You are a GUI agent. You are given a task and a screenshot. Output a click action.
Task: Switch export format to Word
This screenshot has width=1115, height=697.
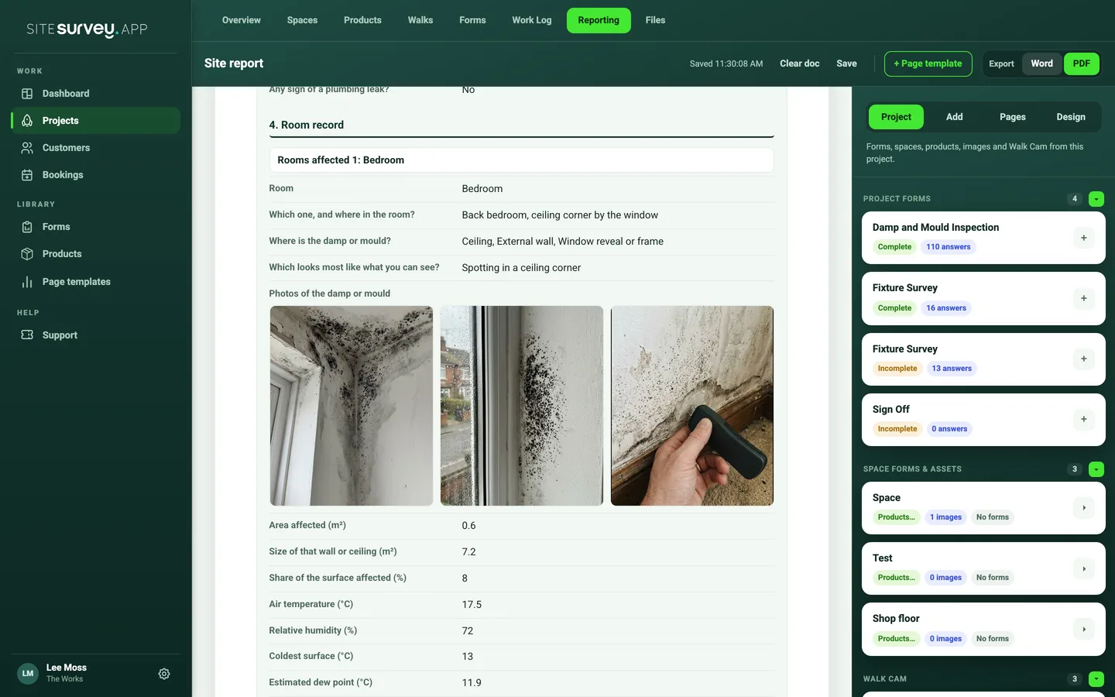click(1041, 64)
